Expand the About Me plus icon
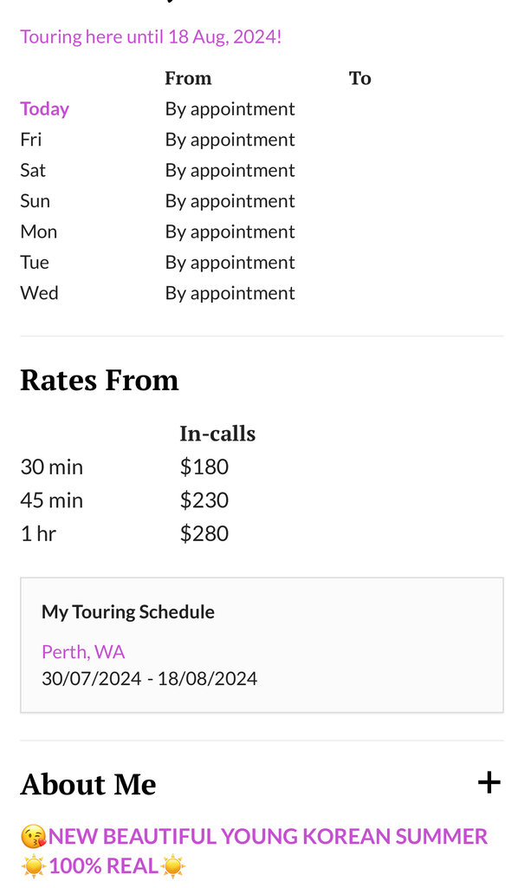This screenshot has width=524, height=888. [x=488, y=782]
